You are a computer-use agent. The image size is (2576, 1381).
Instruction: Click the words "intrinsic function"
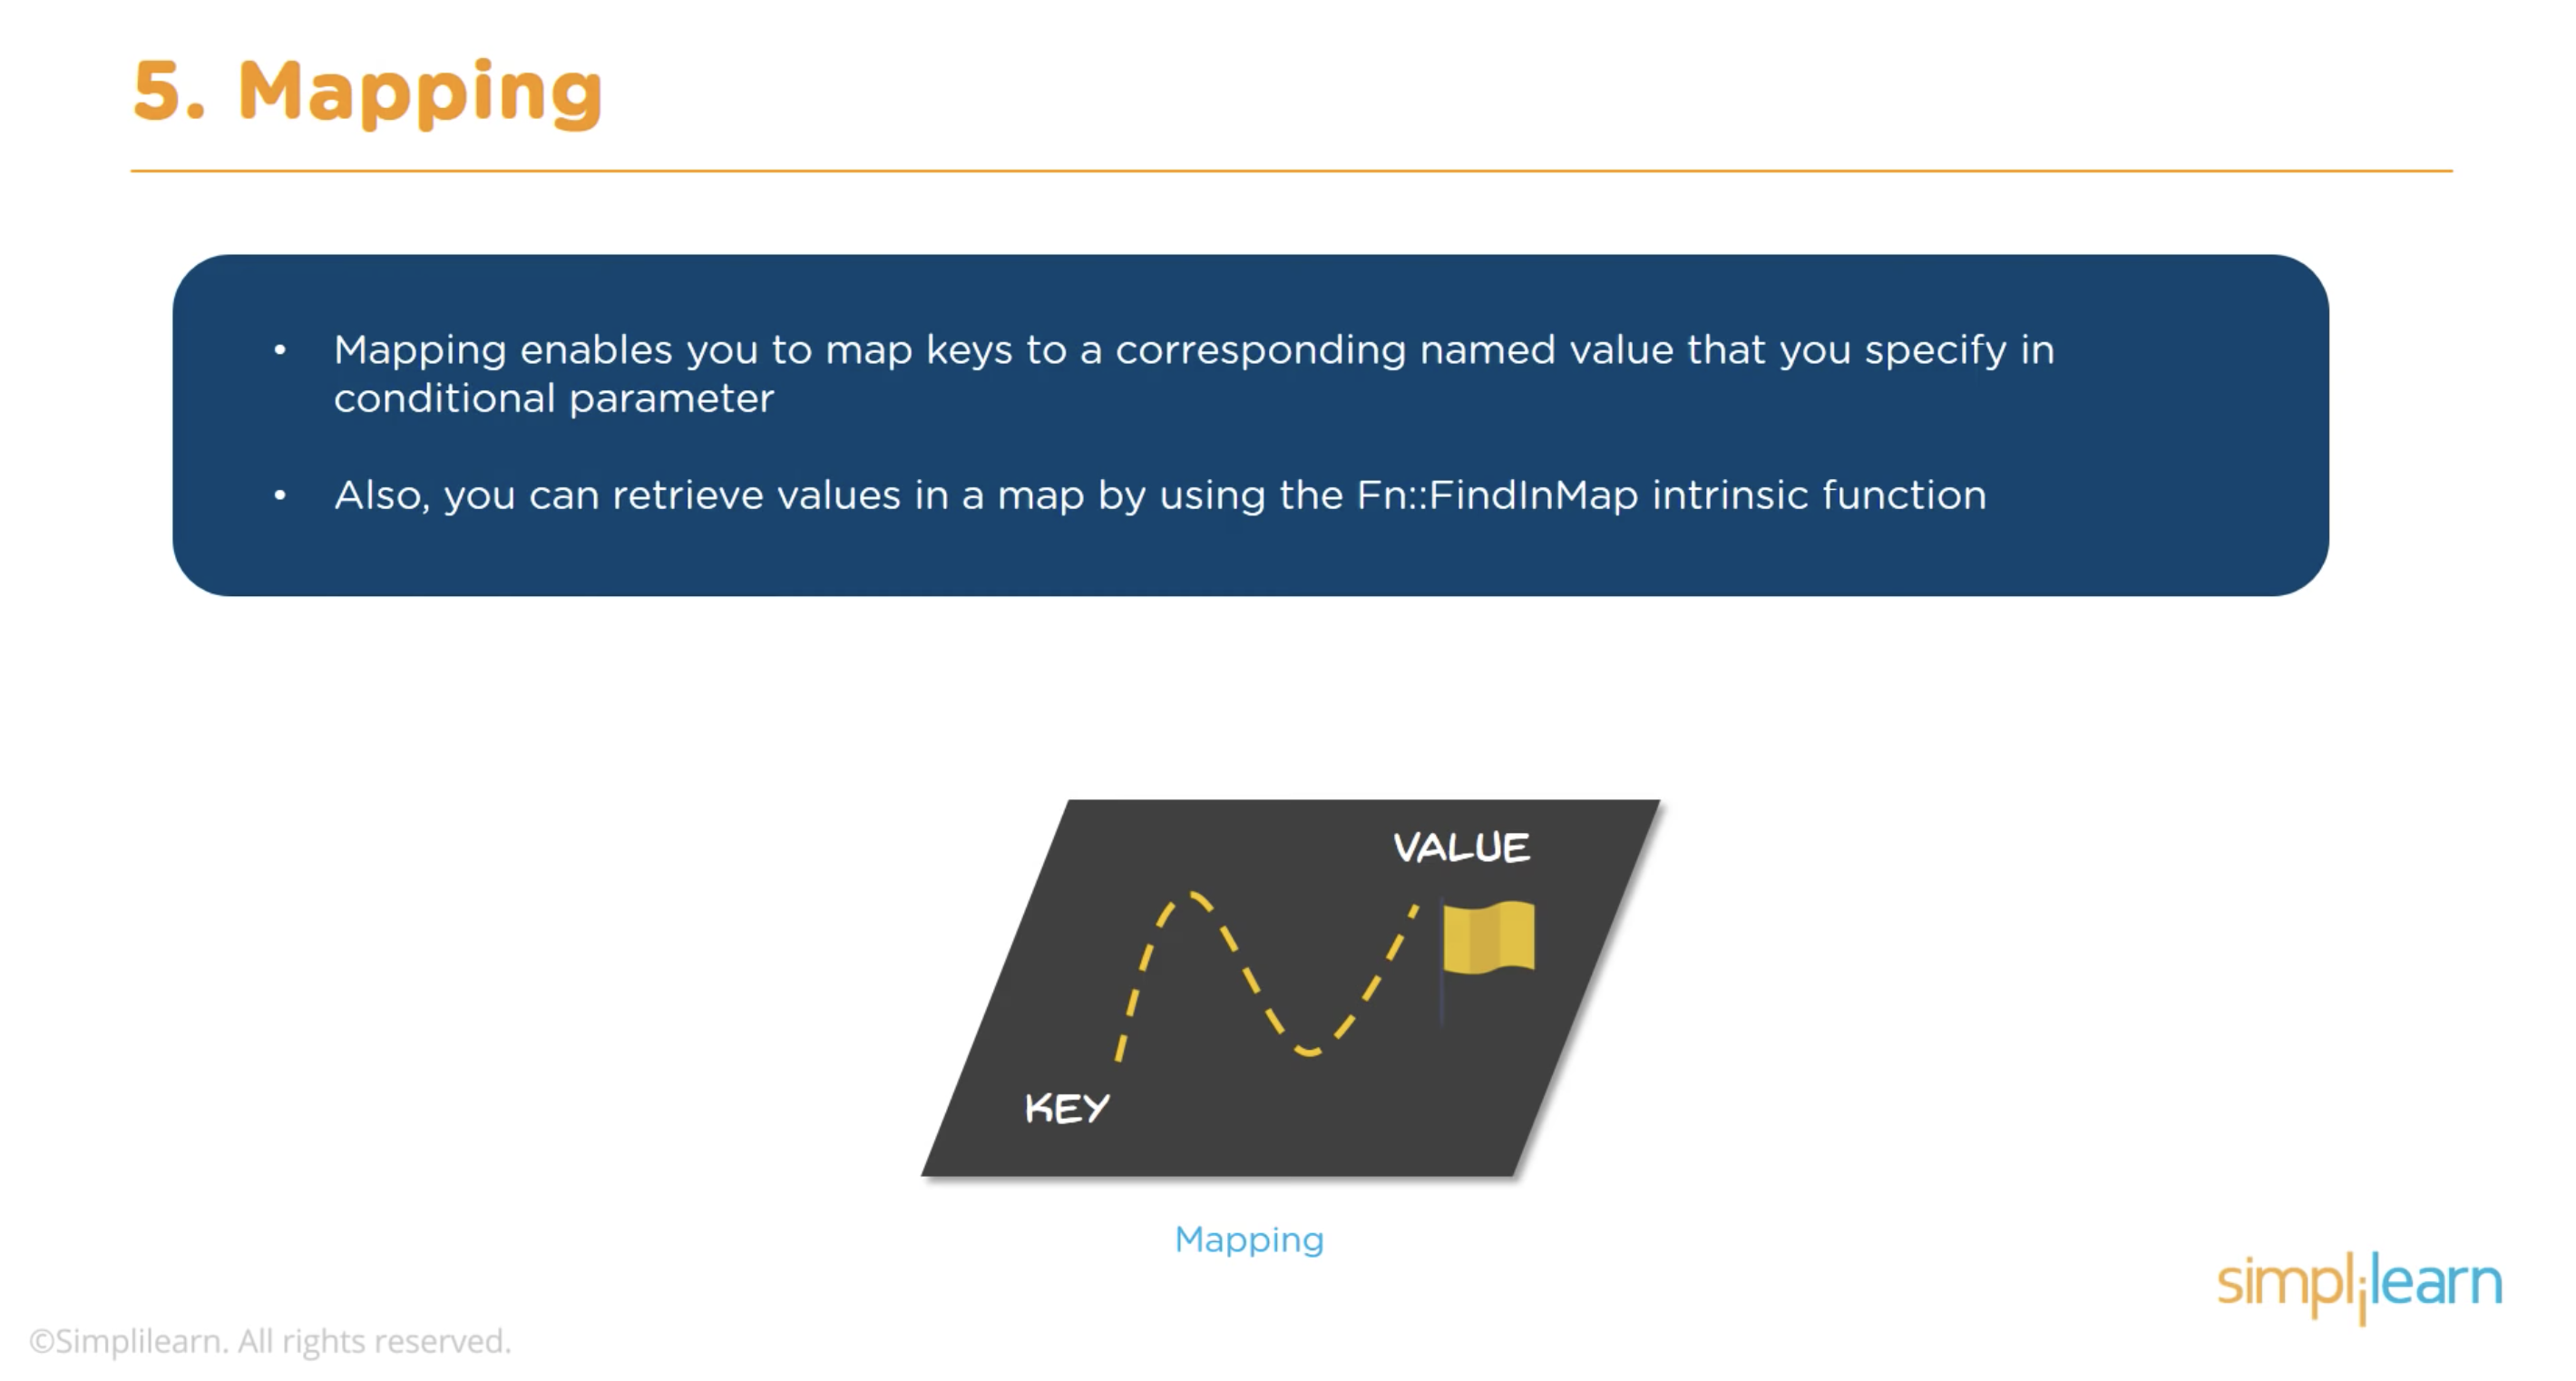pyautogui.click(x=1819, y=495)
